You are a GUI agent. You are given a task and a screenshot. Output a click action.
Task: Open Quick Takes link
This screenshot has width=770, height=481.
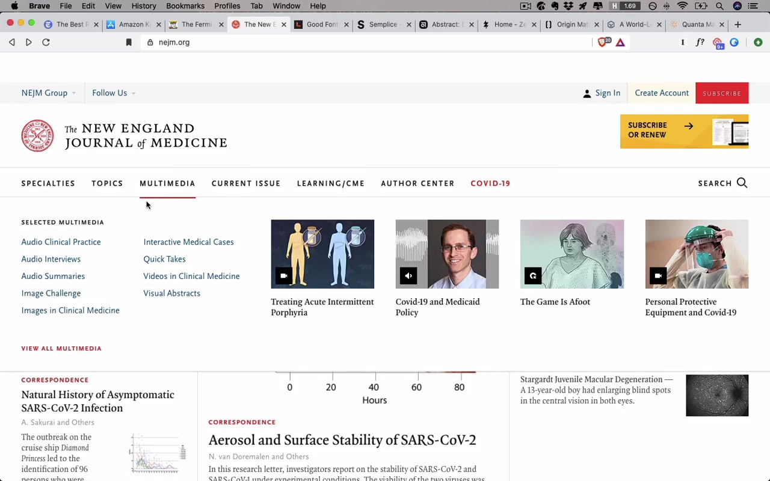click(164, 259)
